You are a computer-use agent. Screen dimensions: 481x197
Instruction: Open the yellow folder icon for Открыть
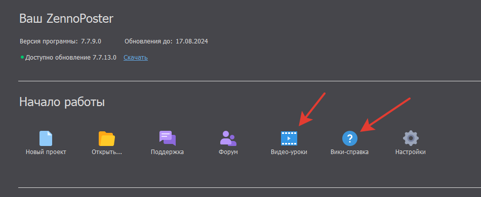tap(107, 138)
